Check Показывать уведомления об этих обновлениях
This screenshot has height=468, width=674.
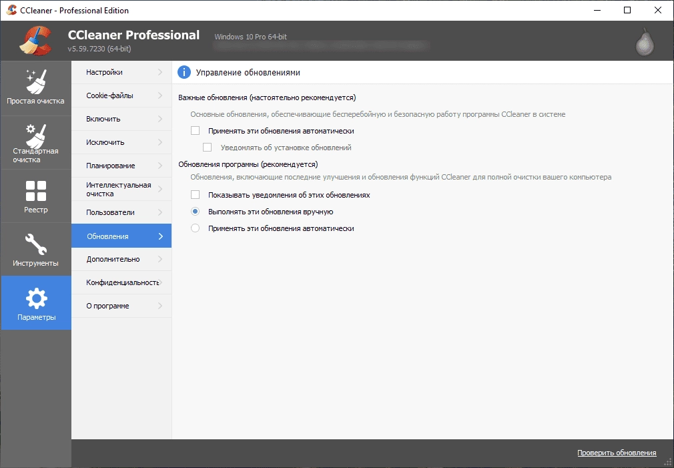(x=195, y=195)
